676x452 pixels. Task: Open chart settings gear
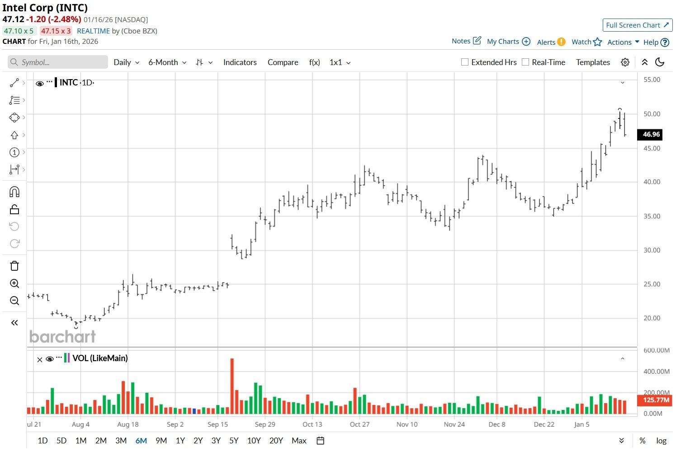(625, 62)
